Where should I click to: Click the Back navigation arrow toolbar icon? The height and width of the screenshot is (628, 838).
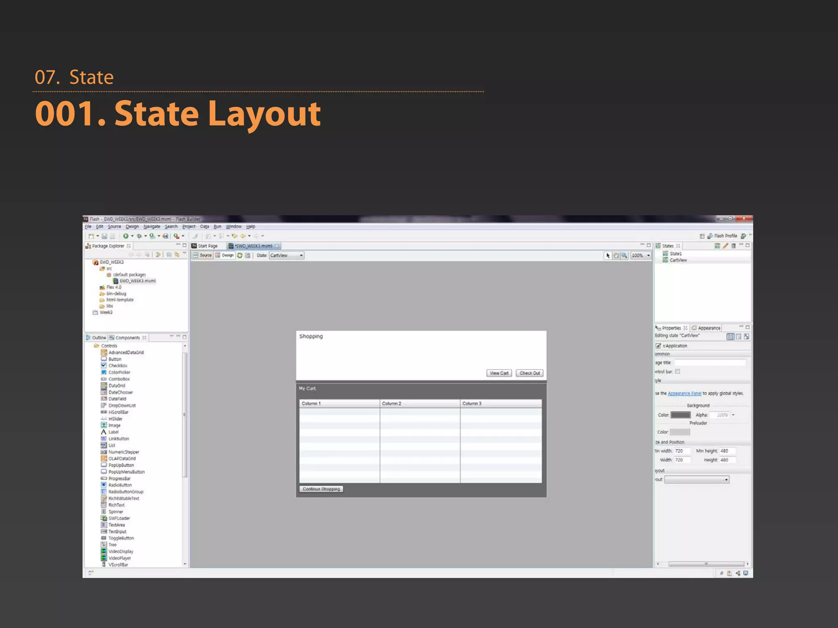pos(243,236)
